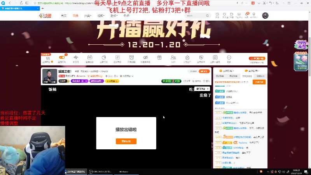The width and height of the screenshot is (311, 175).
Task: Click the 客户端 link under title
Action: point(197,81)
